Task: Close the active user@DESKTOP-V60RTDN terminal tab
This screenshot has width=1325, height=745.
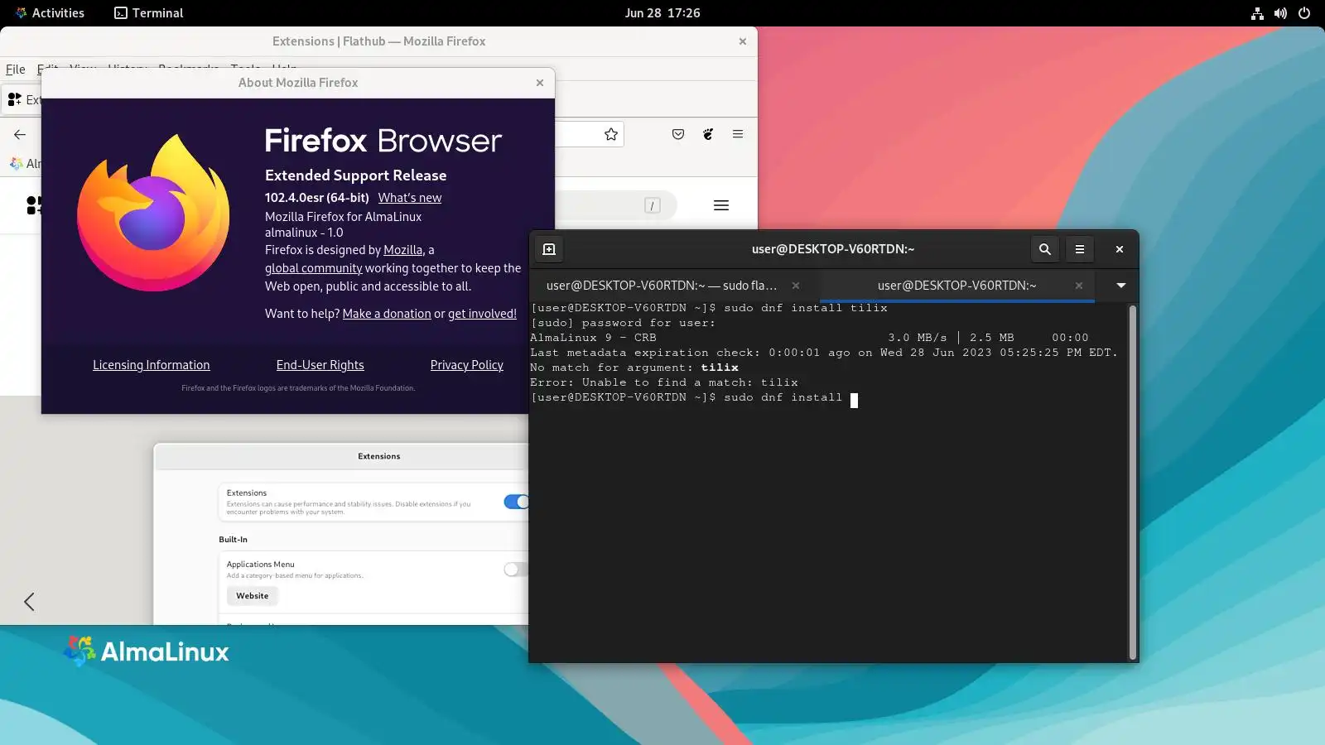Action: click(x=1079, y=286)
